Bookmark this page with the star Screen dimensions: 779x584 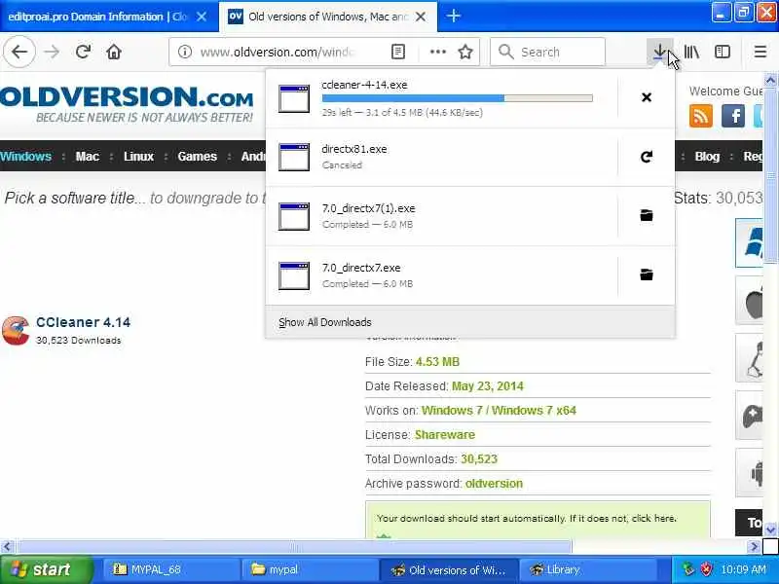click(x=465, y=52)
